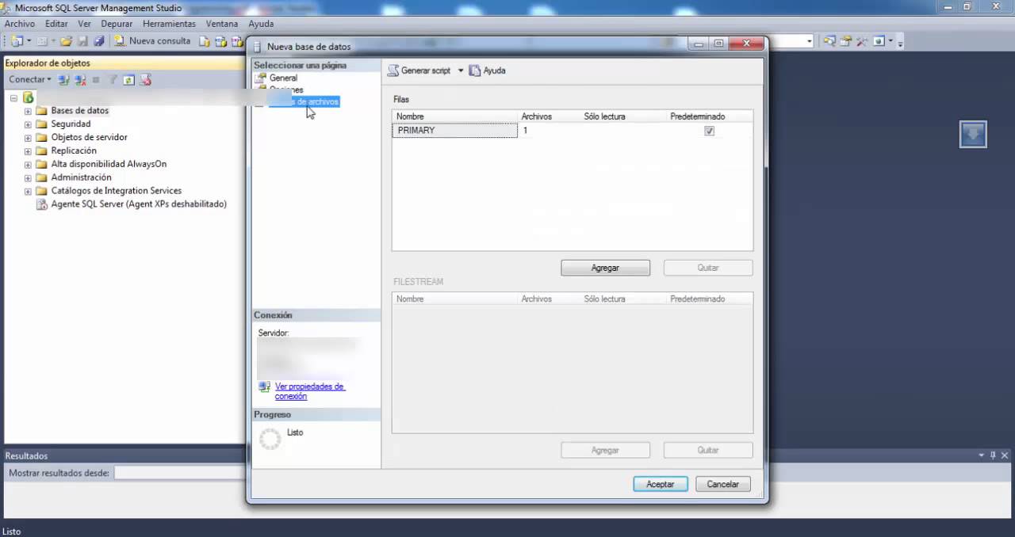The image size is (1015, 537).
Task: Click the Save diskette icon
Action: 82,40
